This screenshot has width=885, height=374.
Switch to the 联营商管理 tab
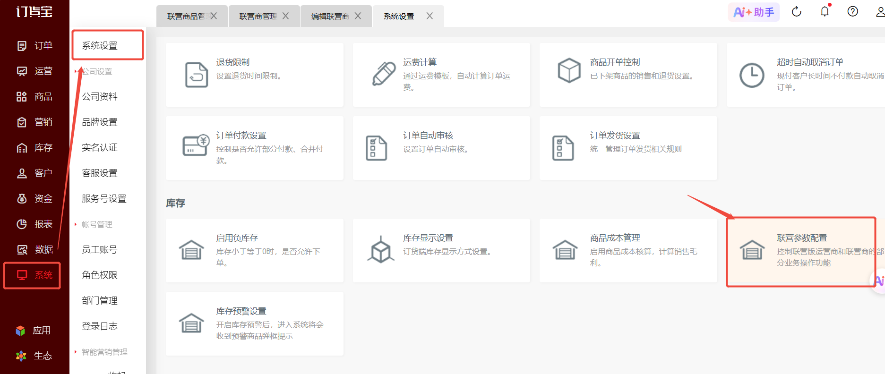(258, 16)
